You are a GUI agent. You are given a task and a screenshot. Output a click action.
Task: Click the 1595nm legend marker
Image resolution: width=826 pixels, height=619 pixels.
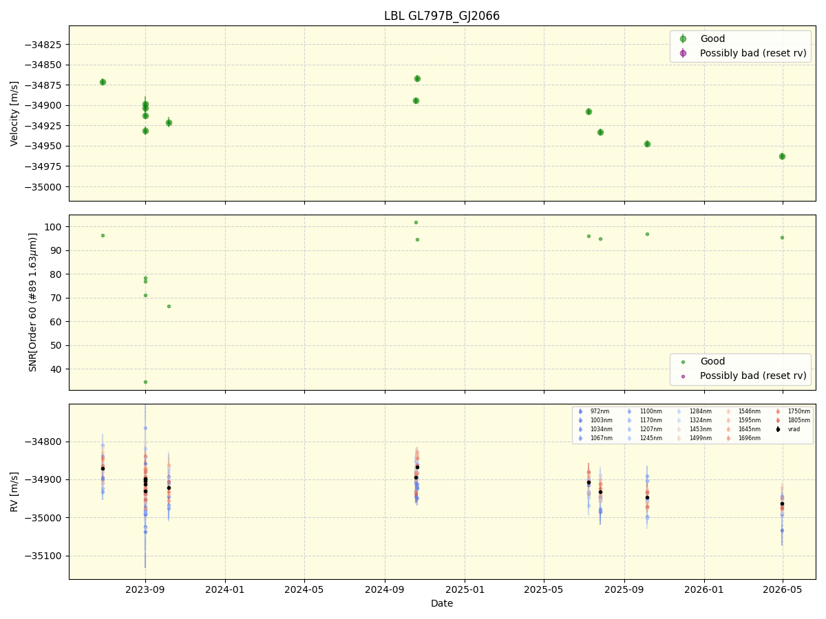[x=728, y=420]
